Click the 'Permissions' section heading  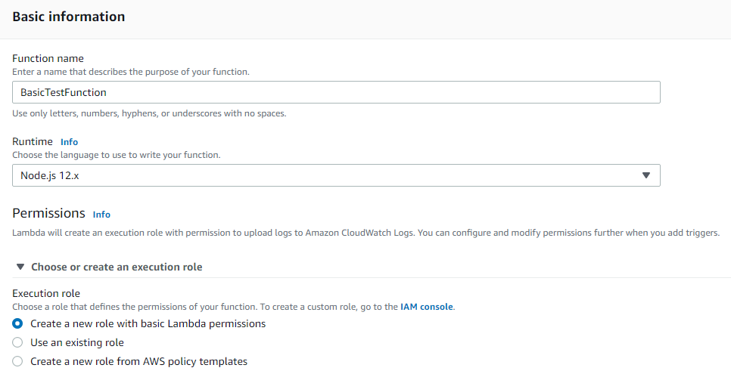coord(49,213)
